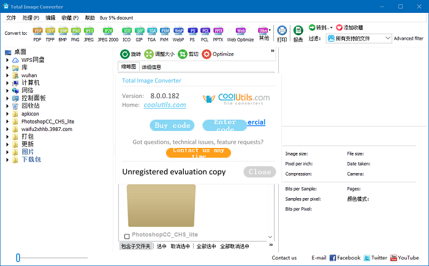
Task: Switch to 缩略图 thumbnails tab
Action: coord(129,67)
